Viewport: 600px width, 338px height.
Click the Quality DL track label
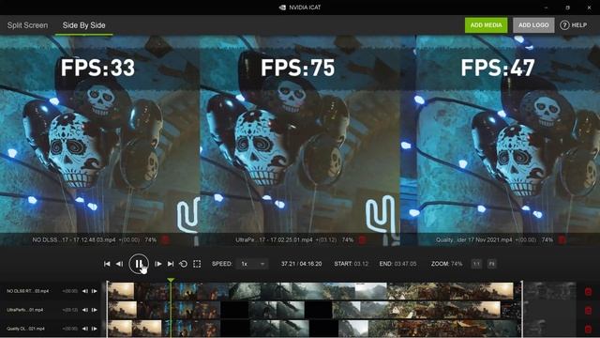tap(25, 329)
